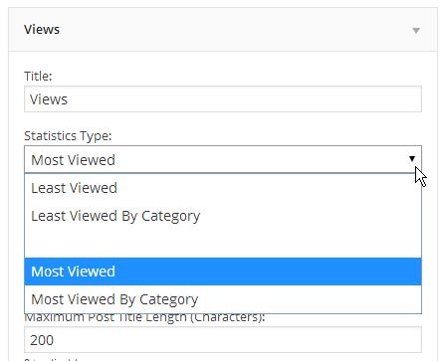This screenshot has width=444, height=361.
Task: Click the Title: label
Action: coord(38,77)
